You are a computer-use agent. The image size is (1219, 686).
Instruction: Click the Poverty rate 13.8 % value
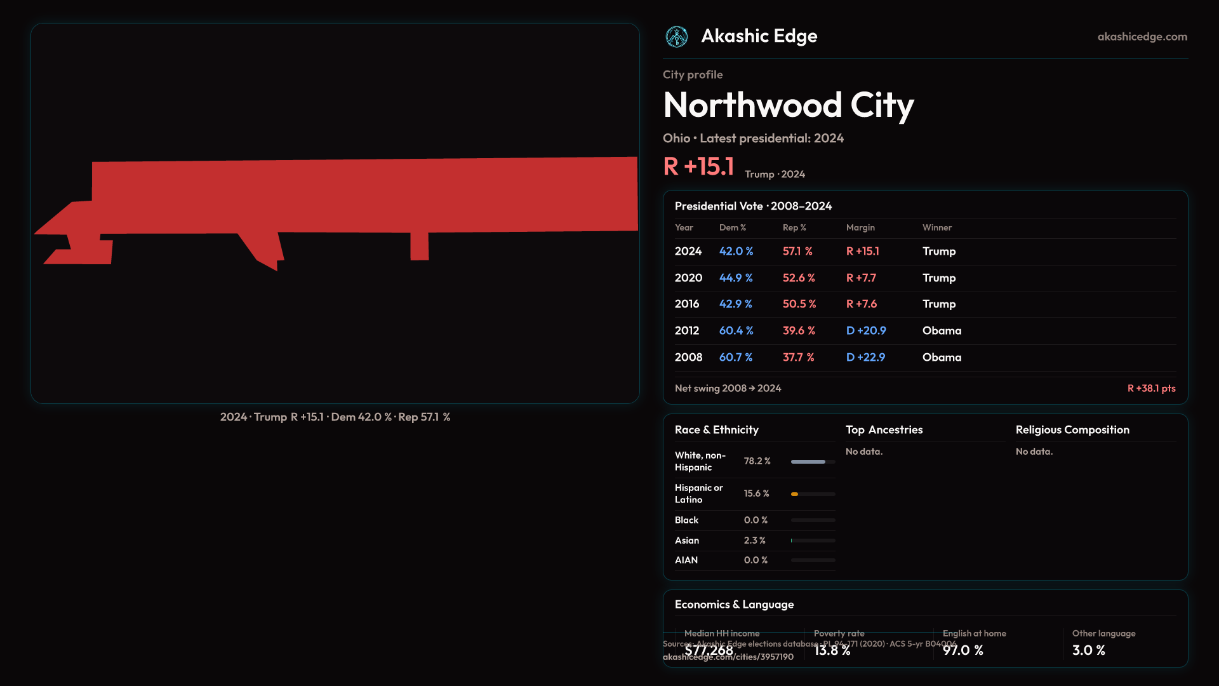tap(832, 650)
